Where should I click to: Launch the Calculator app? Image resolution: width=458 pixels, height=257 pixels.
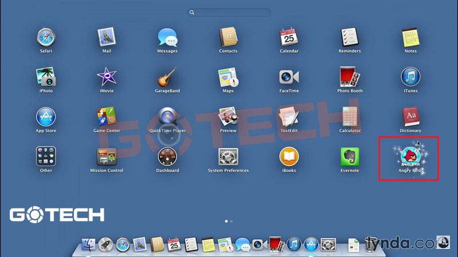tap(350, 117)
